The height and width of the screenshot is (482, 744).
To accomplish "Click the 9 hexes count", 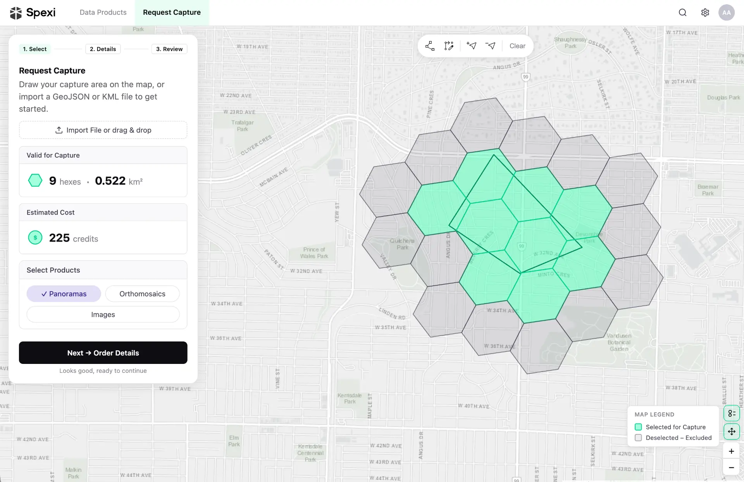I will [x=65, y=181].
